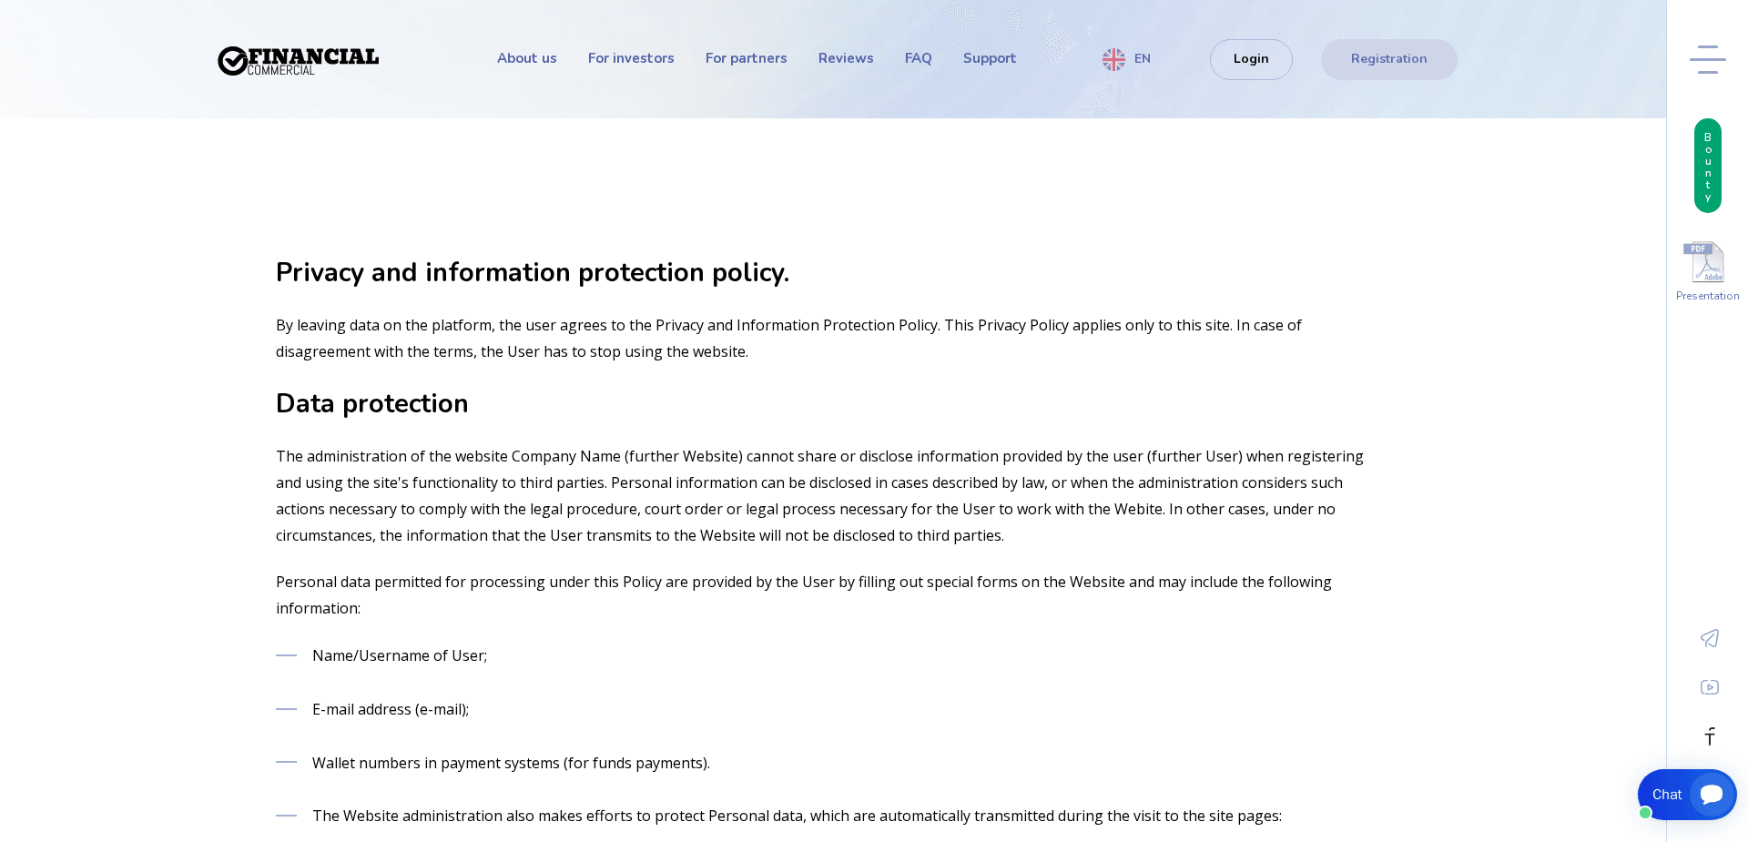
Task: Expand the EN language dropdown
Action: [x=1143, y=58]
